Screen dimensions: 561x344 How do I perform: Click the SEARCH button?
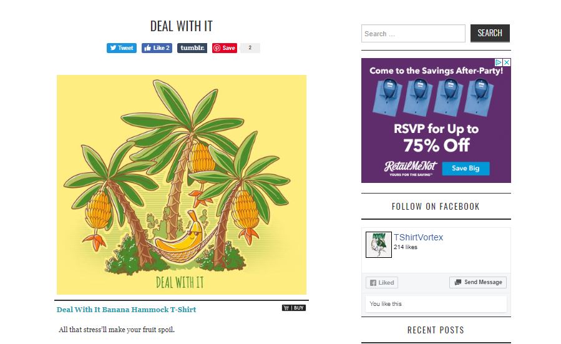click(x=490, y=33)
